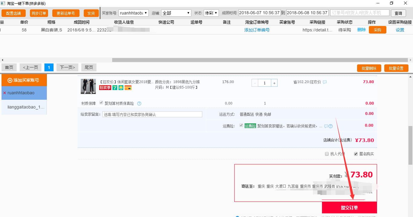Click the plus icon on 添加买家账号
The width and height of the screenshot is (413, 217).
(10, 80)
